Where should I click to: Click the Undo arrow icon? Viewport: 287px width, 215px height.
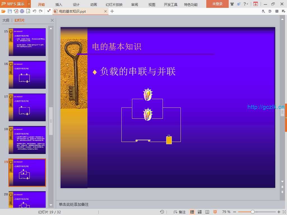(34, 11)
